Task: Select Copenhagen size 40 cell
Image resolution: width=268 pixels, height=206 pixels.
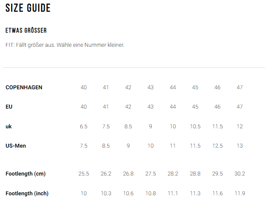Action: tap(84, 88)
